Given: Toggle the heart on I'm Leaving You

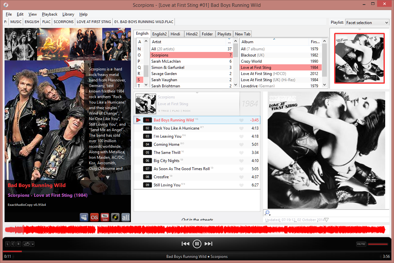Looking at the screenshot, I should click(x=241, y=137).
